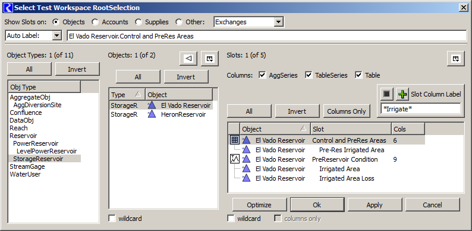Image resolution: width=472 pixels, height=231 pixels.
Task: Select Reach object type
Action: [x=18, y=128]
